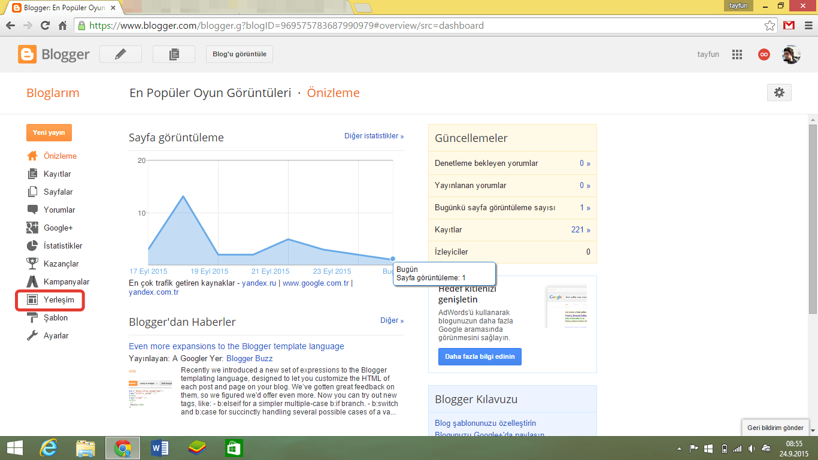Click Daha fazla bilgi edinin button
The width and height of the screenshot is (818, 460).
480,356
